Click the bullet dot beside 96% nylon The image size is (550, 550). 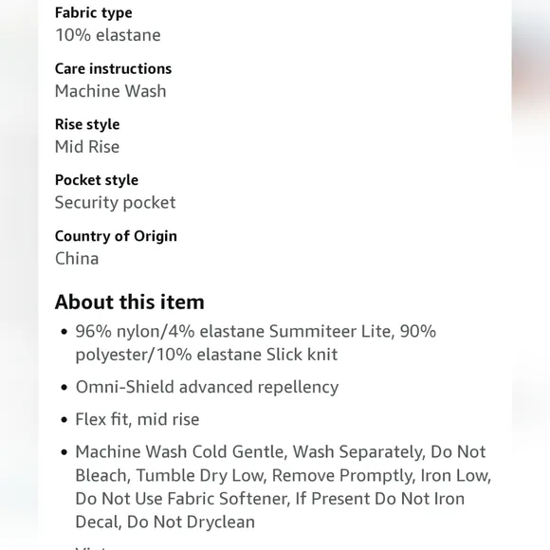[x=64, y=332]
